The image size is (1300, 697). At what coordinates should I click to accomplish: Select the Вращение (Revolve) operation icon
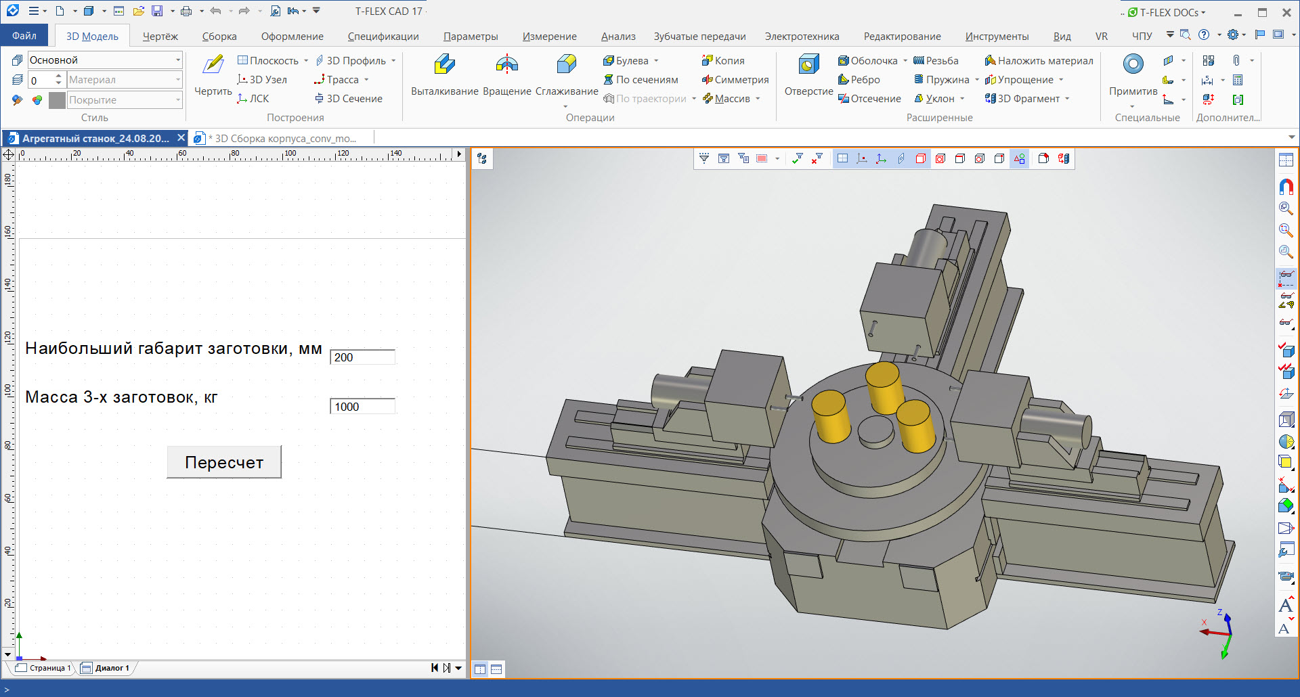pos(506,65)
